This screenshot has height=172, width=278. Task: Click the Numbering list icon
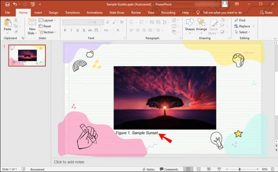pos(141,22)
